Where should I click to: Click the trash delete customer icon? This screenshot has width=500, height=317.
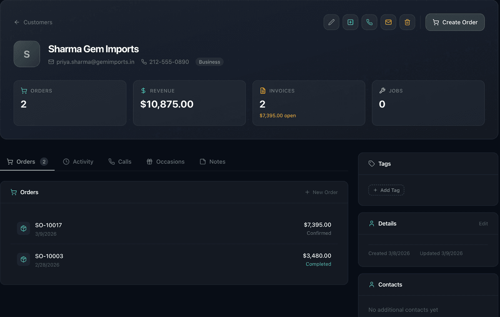click(x=407, y=22)
